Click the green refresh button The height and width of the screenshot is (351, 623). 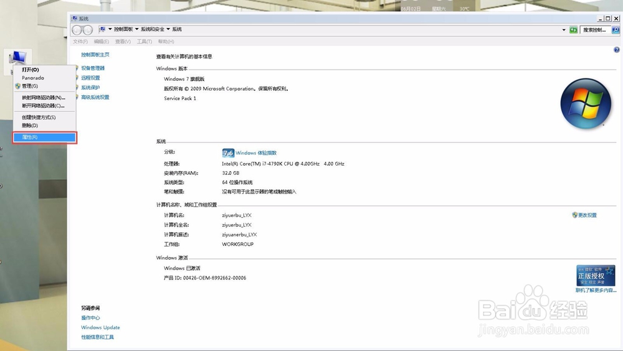click(573, 30)
